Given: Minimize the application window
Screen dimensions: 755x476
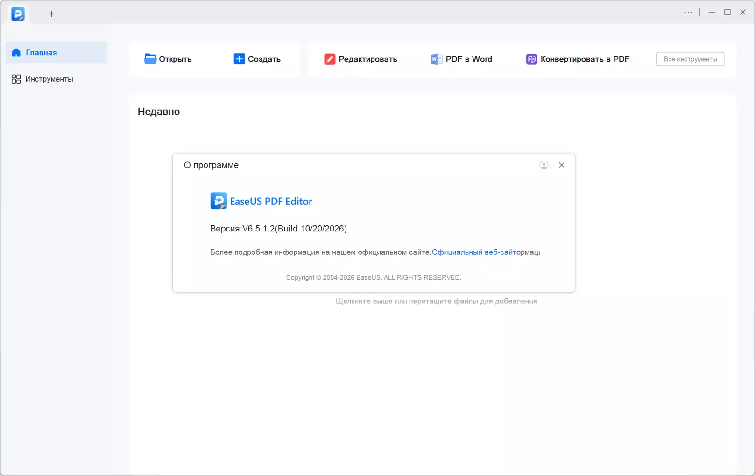Looking at the screenshot, I should point(712,12).
